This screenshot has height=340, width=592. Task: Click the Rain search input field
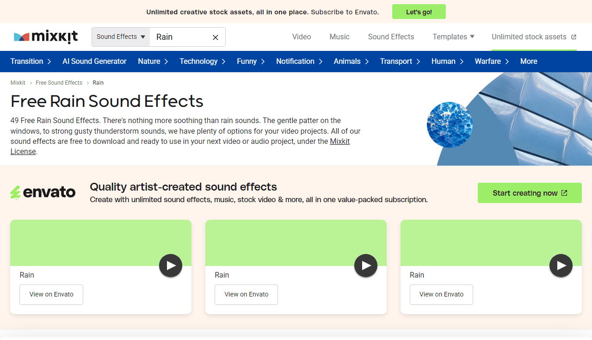[x=180, y=37]
